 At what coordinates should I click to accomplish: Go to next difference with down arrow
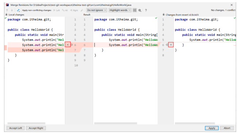pyautogui.click(x=12, y=10)
